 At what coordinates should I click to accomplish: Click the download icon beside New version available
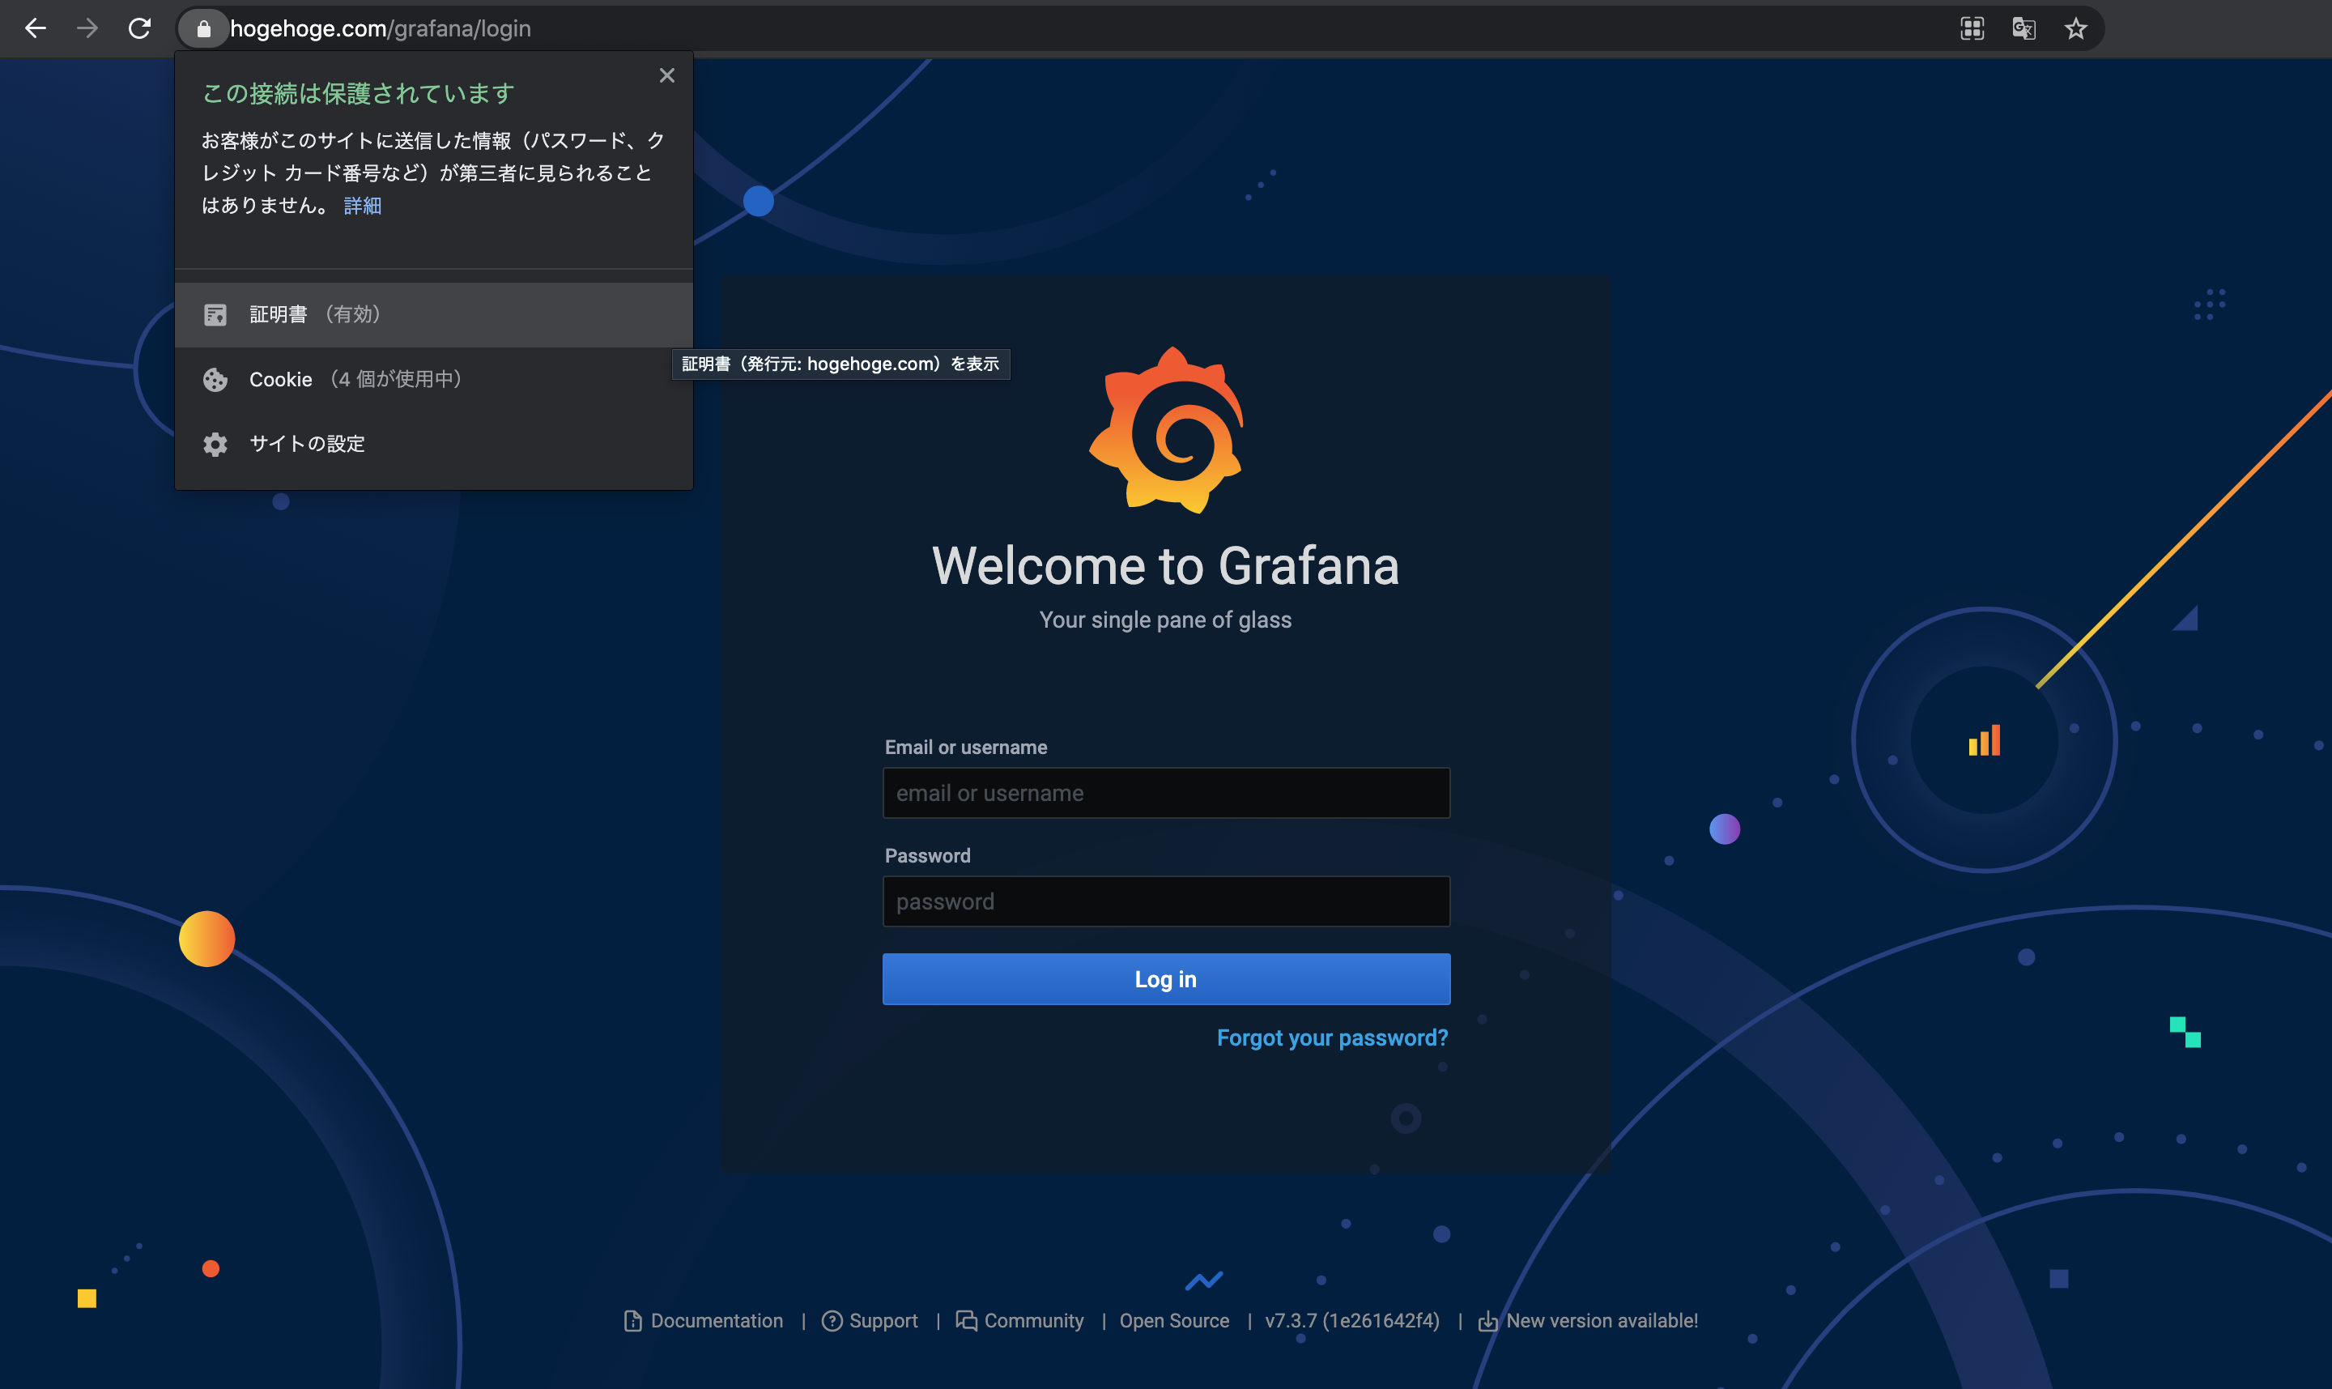[x=1487, y=1321]
